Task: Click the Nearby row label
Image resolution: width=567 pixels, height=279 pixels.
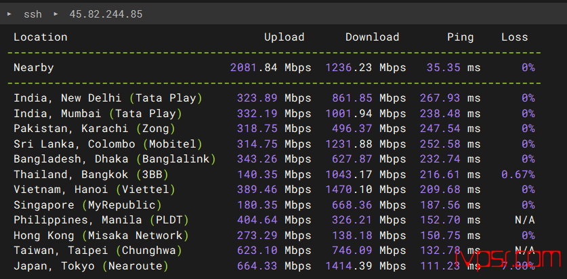Action: [x=34, y=68]
